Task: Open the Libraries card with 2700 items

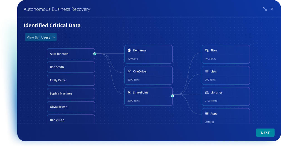Action: [226, 96]
